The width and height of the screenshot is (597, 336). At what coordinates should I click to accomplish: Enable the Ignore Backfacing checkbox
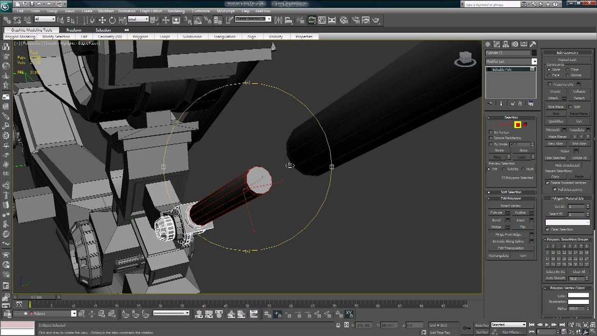[491, 138]
